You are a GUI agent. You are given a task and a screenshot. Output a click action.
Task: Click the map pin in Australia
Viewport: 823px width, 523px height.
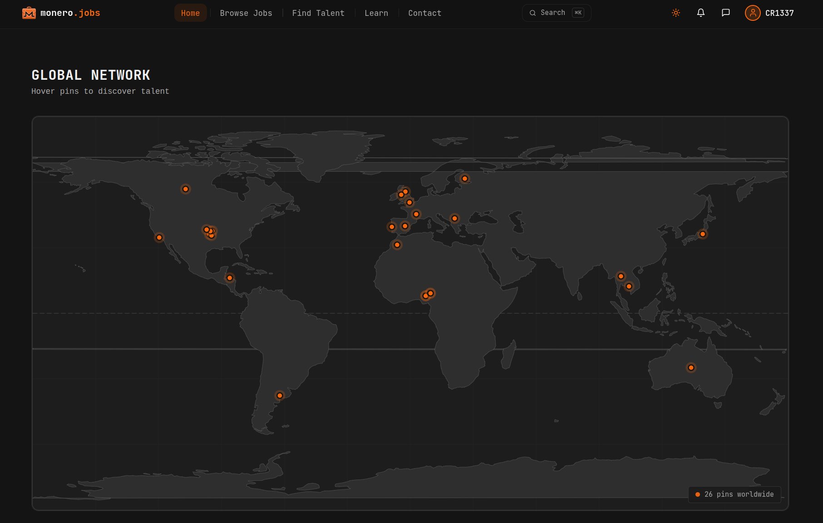click(x=690, y=368)
